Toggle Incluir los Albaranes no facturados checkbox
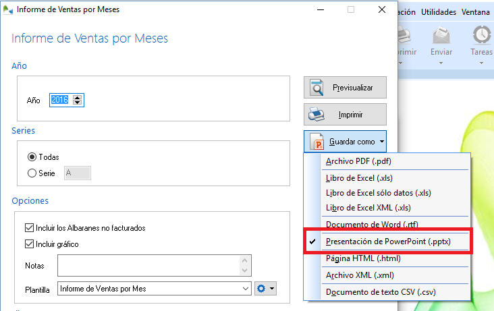This screenshot has height=311, width=494. pos(29,227)
